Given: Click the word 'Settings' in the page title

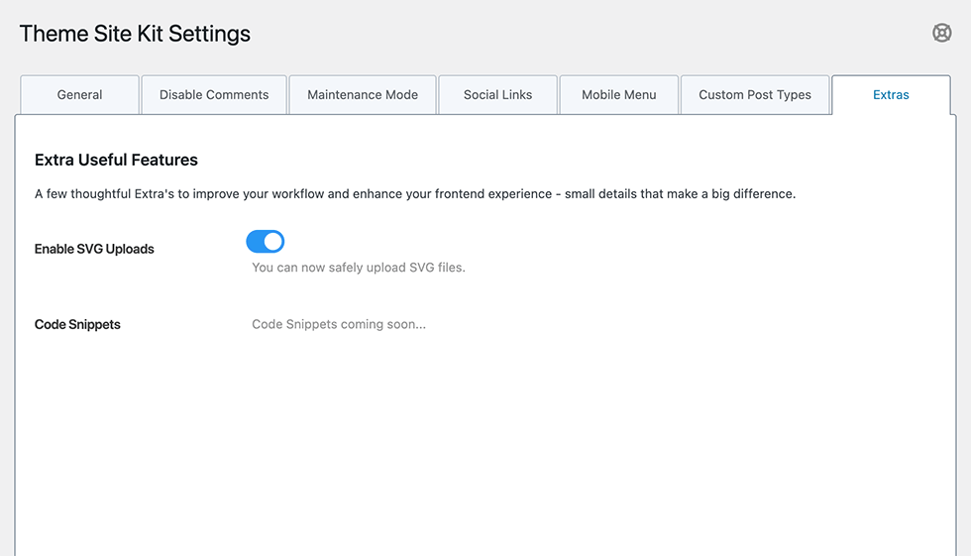Looking at the screenshot, I should point(209,34).
